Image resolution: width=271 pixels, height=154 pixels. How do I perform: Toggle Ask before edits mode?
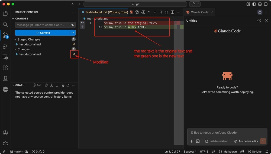click(246, 141)
